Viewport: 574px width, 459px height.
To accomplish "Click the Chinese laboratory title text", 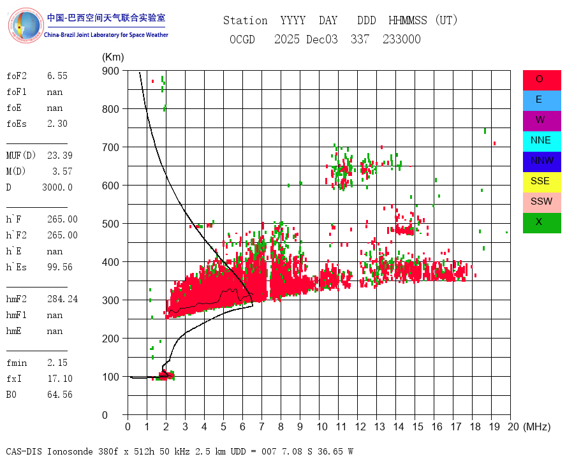I will coord(106,18).
